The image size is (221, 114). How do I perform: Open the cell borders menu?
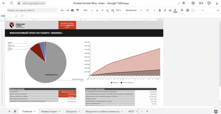[188, 10]
